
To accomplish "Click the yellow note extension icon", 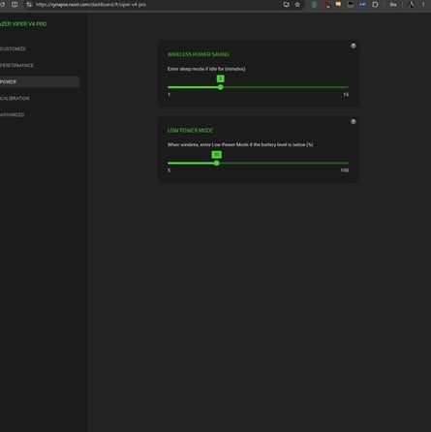I will [x=338, y=5].
